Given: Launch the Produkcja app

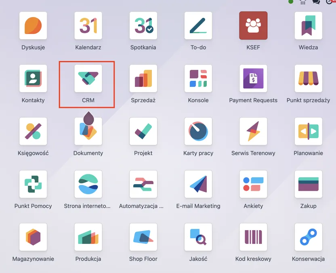Looking at the screenshot, I should (88, 237).
